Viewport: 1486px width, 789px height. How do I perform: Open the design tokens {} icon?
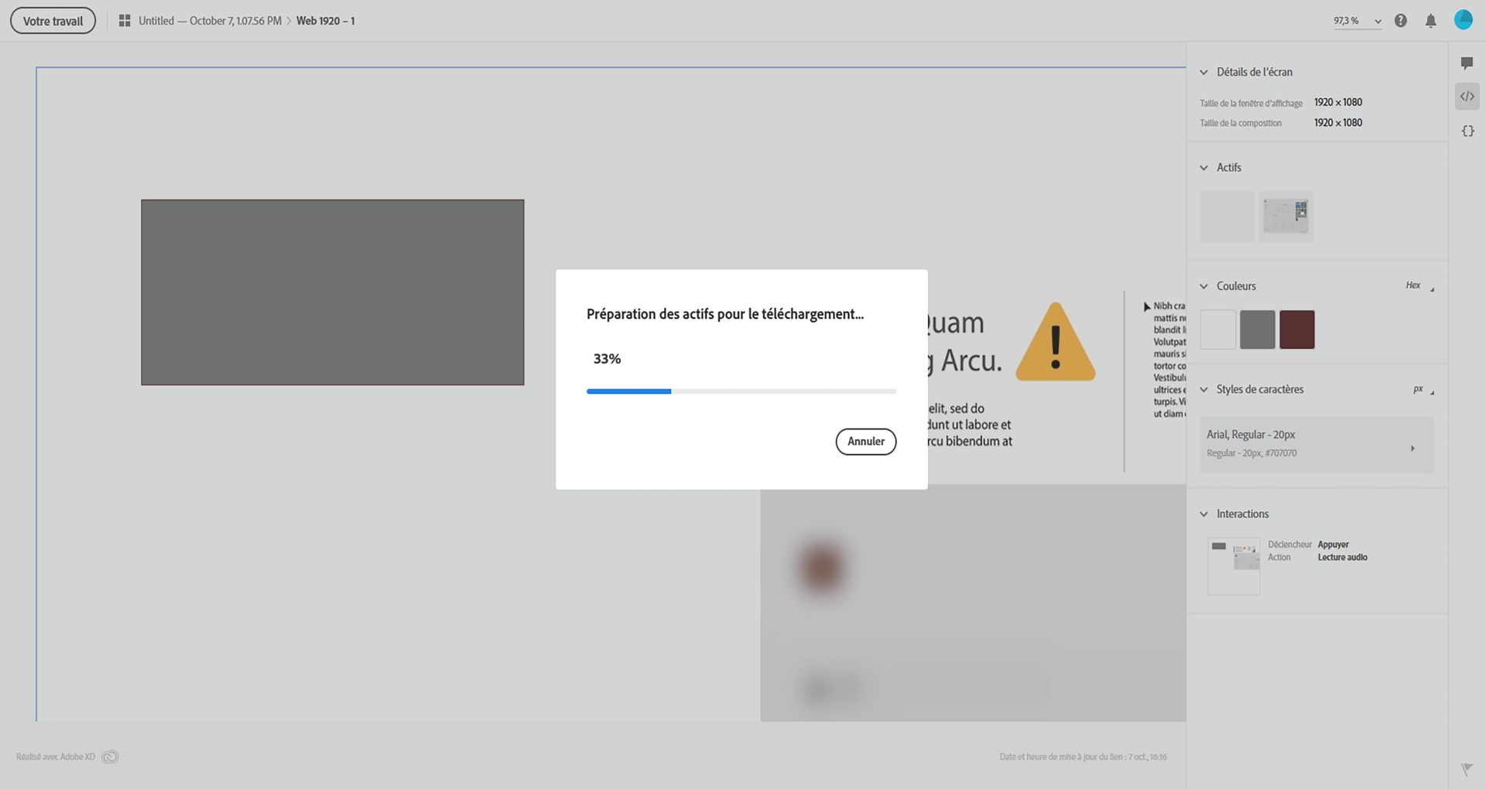click(1467, 130)
